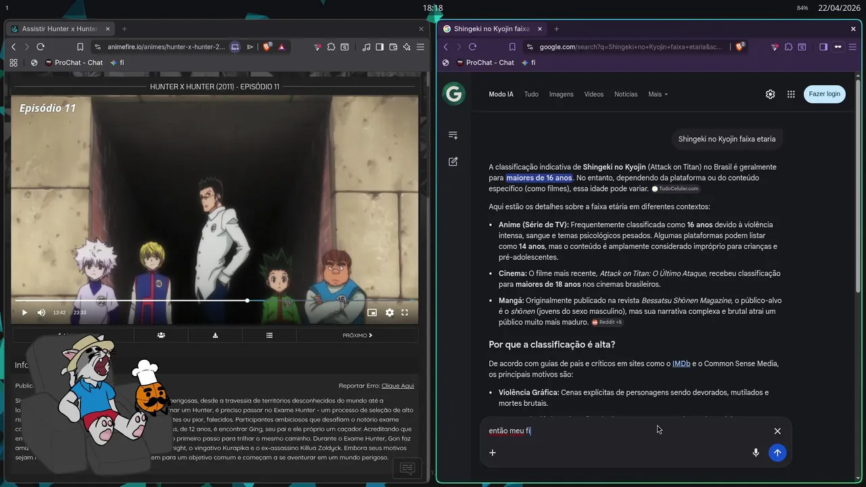The height and width of the screenshot is (487, 866).
Task: Open Brave Shields in Google window
Action: tap(740, 47)
